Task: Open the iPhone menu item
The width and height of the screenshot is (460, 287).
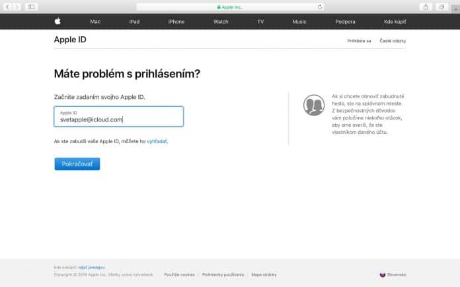Action: (x=176, y=22)
